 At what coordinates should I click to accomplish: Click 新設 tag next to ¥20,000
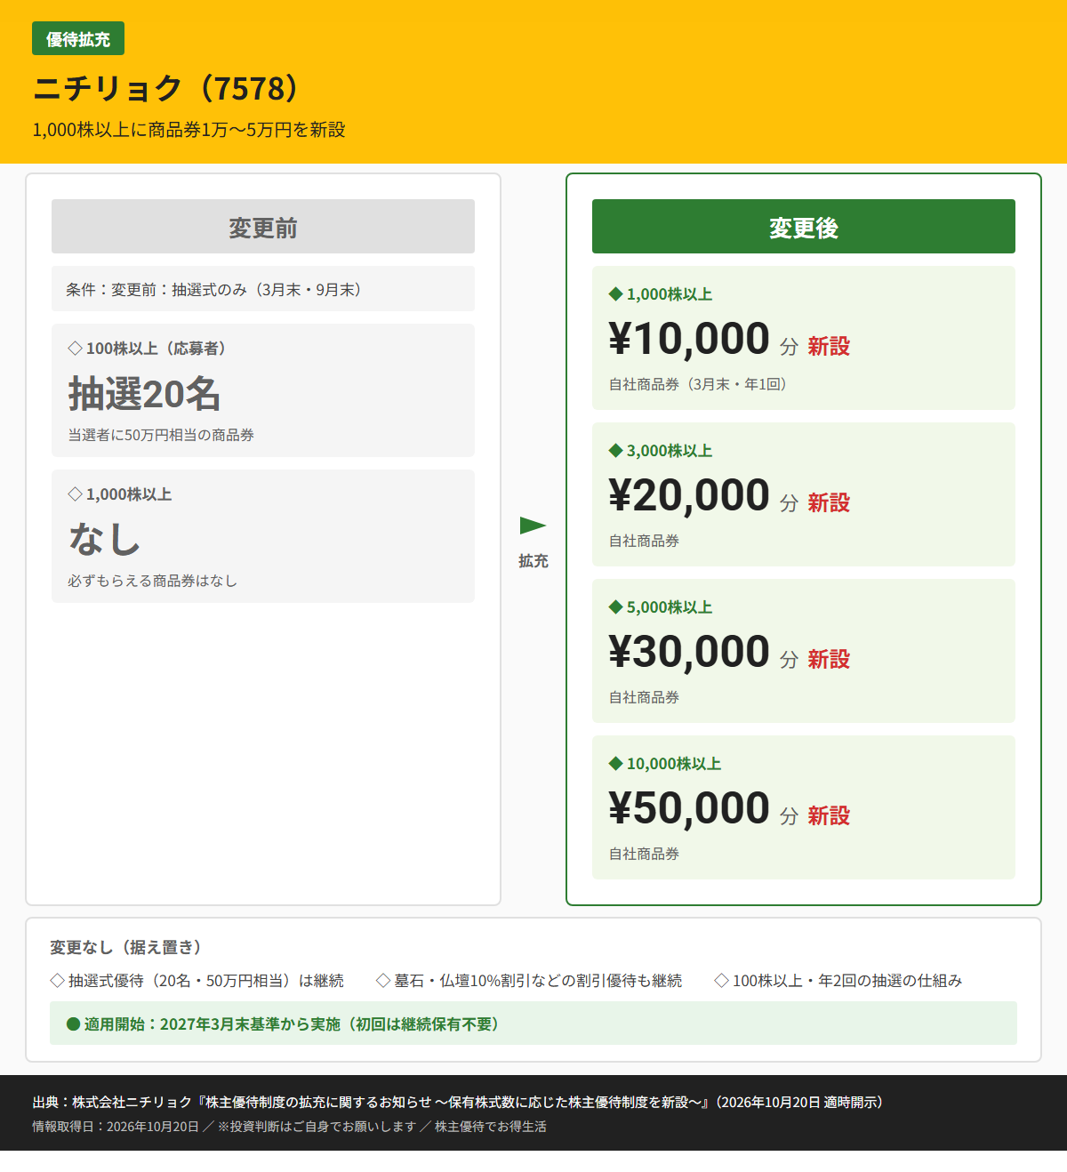tap(829, 502)
